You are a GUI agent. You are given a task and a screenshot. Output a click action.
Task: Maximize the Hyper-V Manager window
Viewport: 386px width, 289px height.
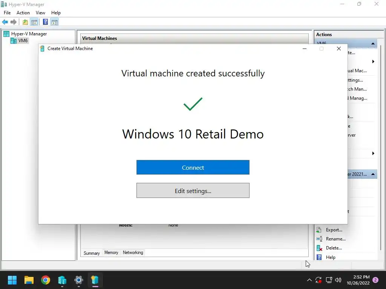359,4
